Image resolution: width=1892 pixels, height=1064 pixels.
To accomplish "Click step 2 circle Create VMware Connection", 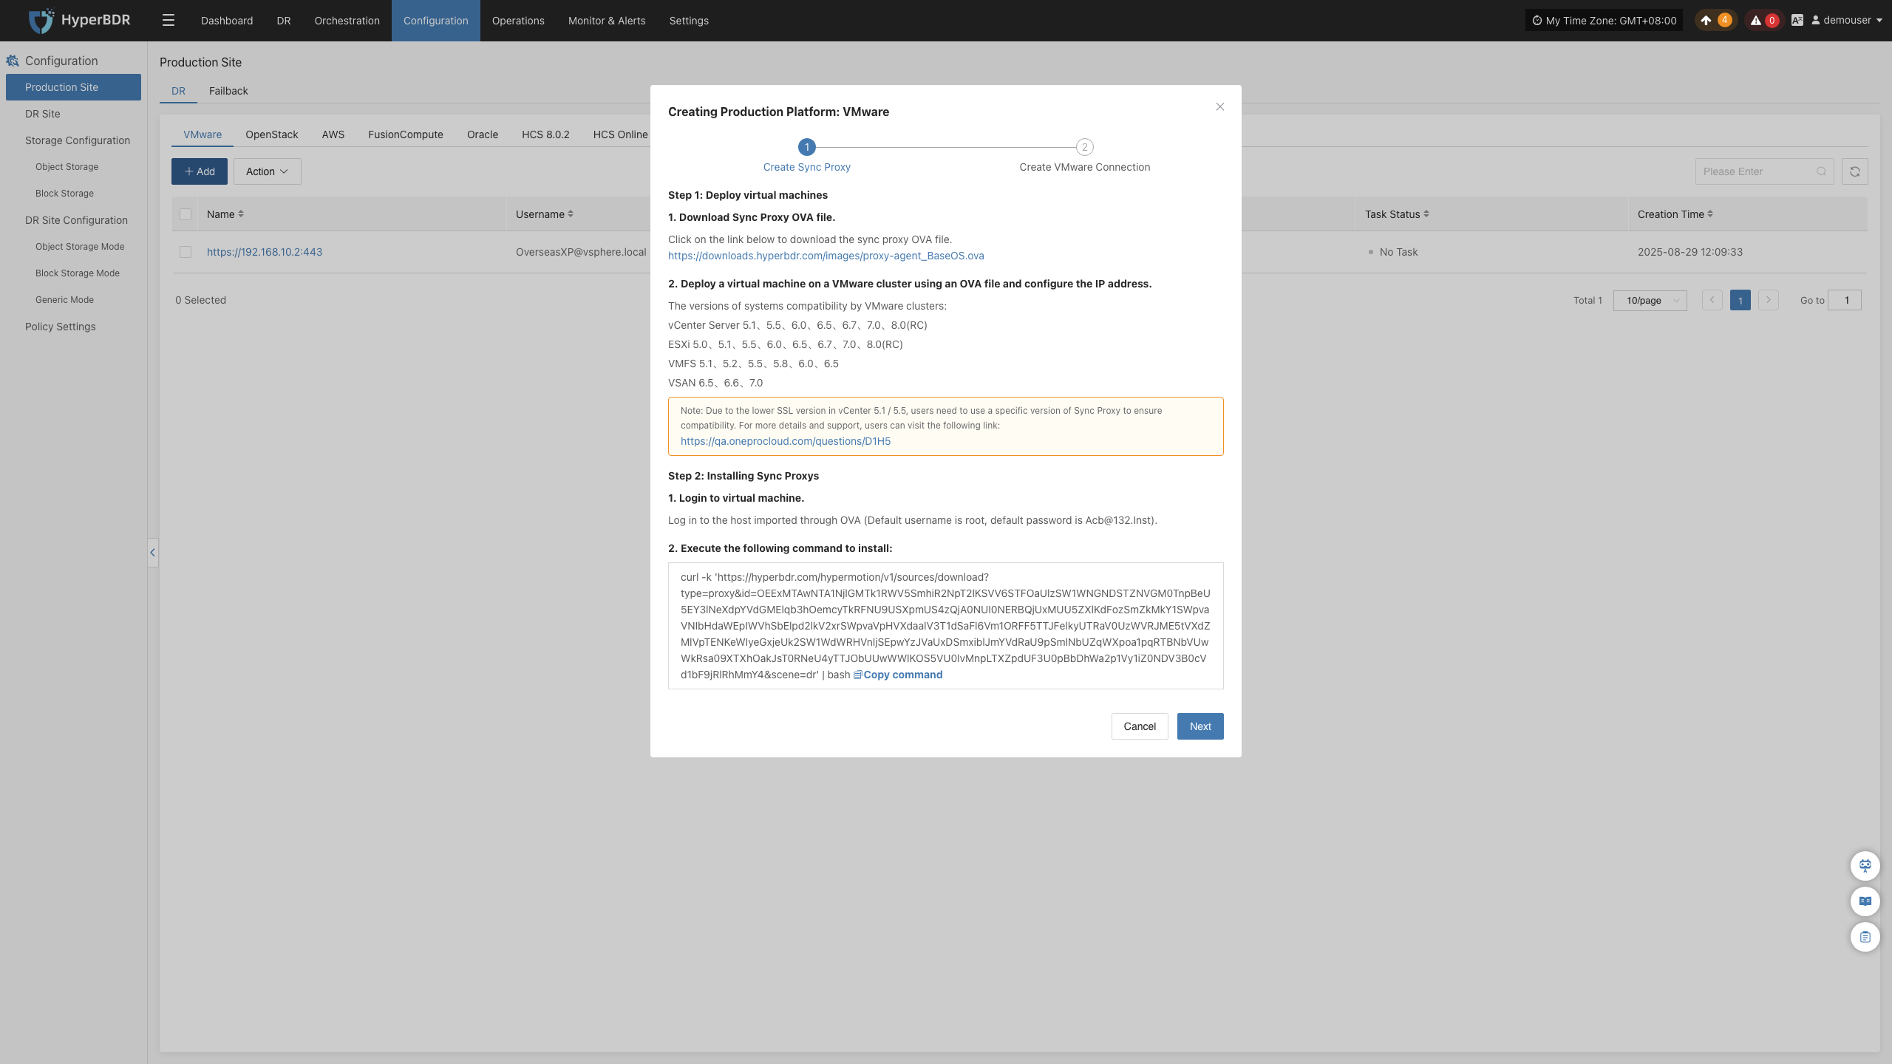I will [1085, 147].
